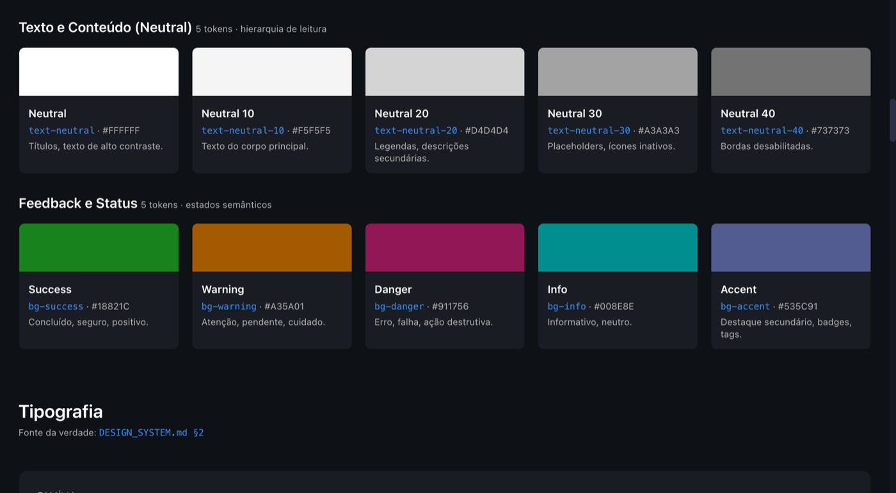Click "Placeholders, ícones inativos." description
The image size is (896, 493).
611,146
